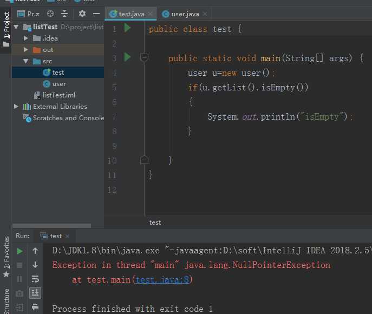Click the println isEmpty statement

[x=280, y=117]
